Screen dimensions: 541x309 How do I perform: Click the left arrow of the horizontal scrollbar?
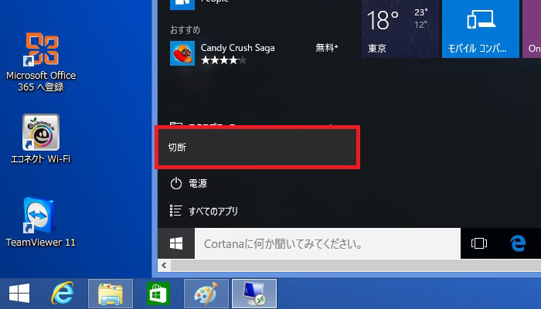click(164, 265)
